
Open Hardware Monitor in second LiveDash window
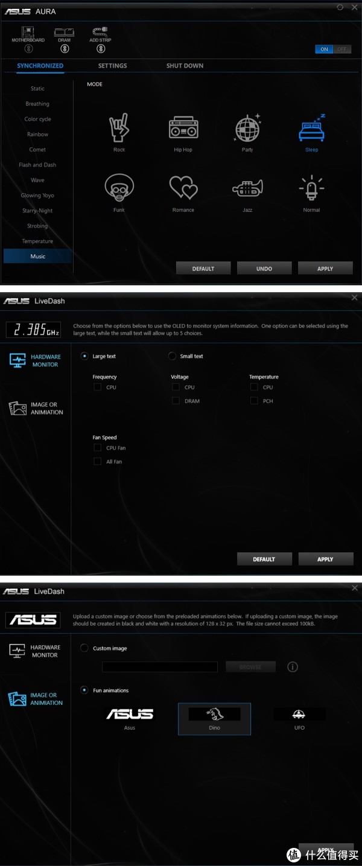pyautogui.click(x=36, y=651)
